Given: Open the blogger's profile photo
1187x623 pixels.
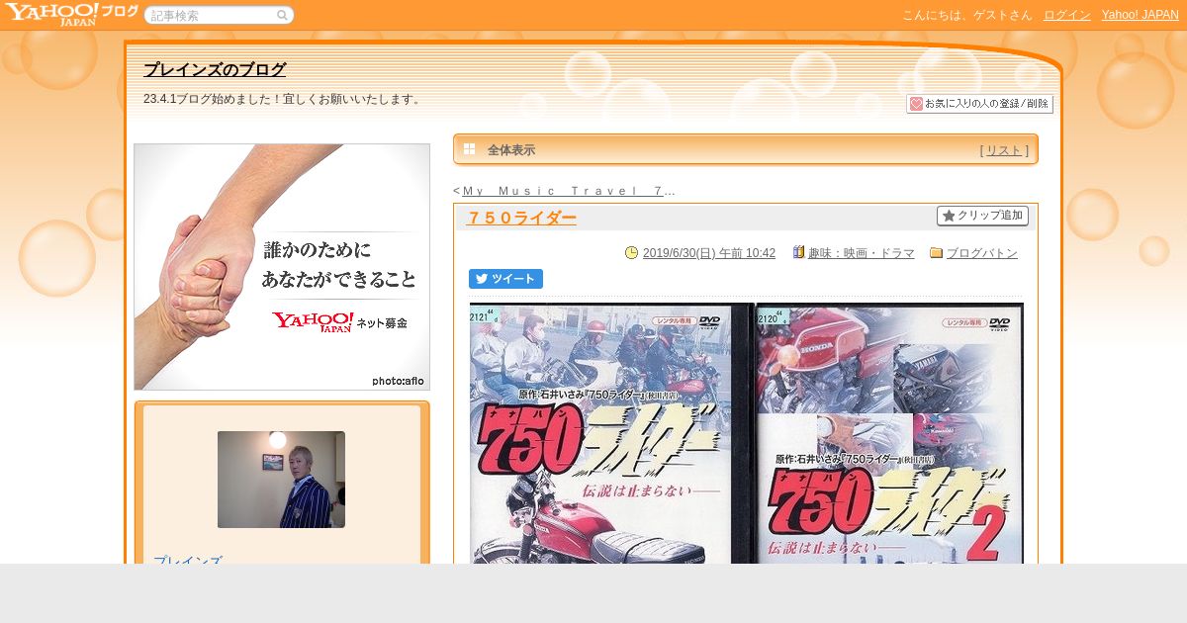Looking at the screenshot, I should coord(281,480).
